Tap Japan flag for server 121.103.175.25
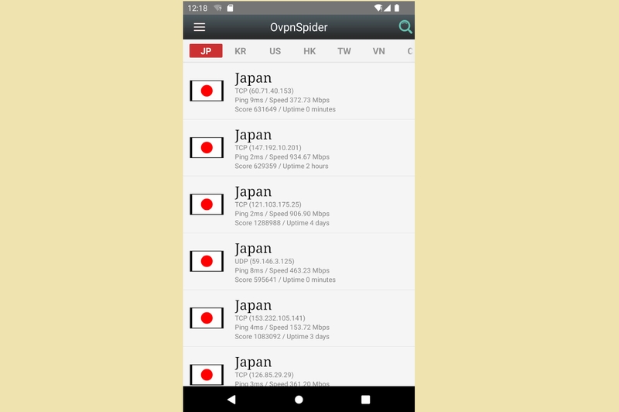Image resolution: width=619 pixels, height=412 pixels. pos(207,204)
